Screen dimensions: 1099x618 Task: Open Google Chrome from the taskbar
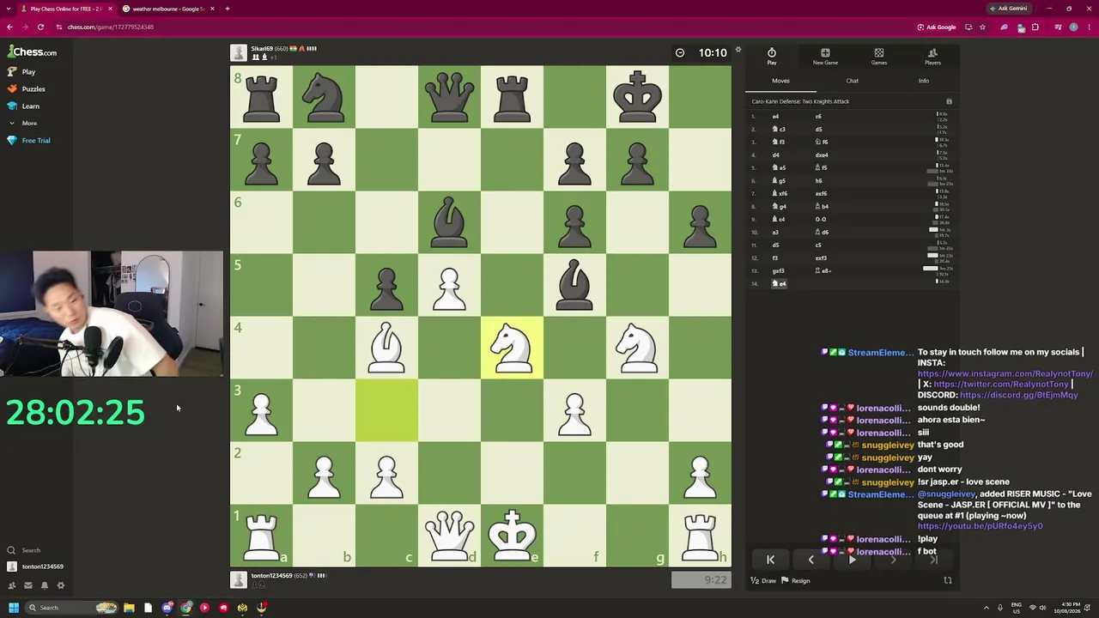click(x=186, y=608)
